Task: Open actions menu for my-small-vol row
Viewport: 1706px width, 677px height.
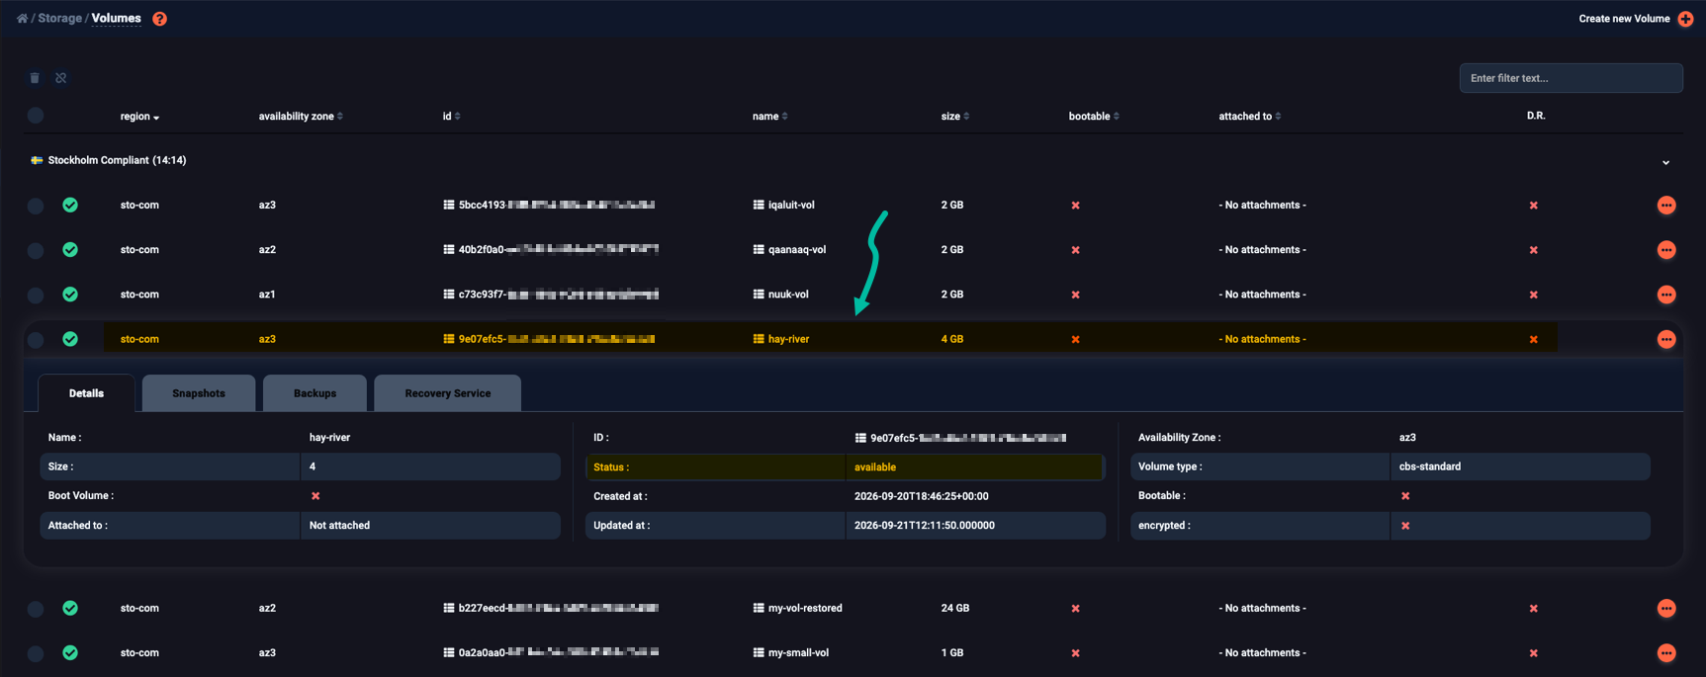Action: (1666, 653)
